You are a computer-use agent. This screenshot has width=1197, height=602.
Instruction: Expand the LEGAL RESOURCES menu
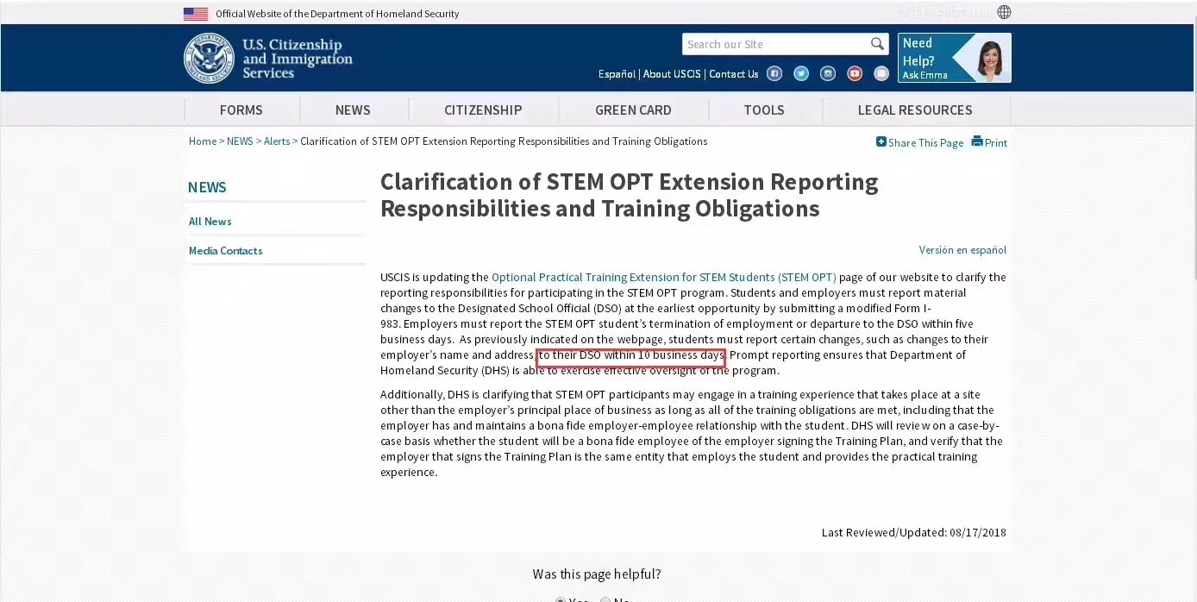[915, 110]
